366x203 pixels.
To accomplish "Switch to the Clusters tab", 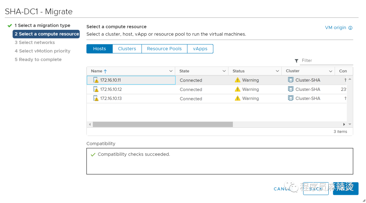I will pos(127,49).
